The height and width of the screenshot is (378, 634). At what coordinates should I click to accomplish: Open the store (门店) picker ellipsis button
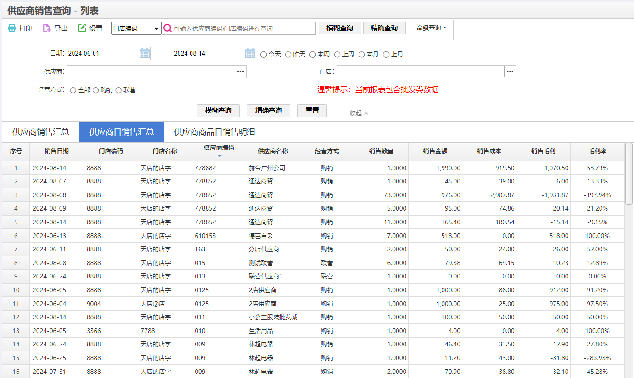[x=510, y=72]
